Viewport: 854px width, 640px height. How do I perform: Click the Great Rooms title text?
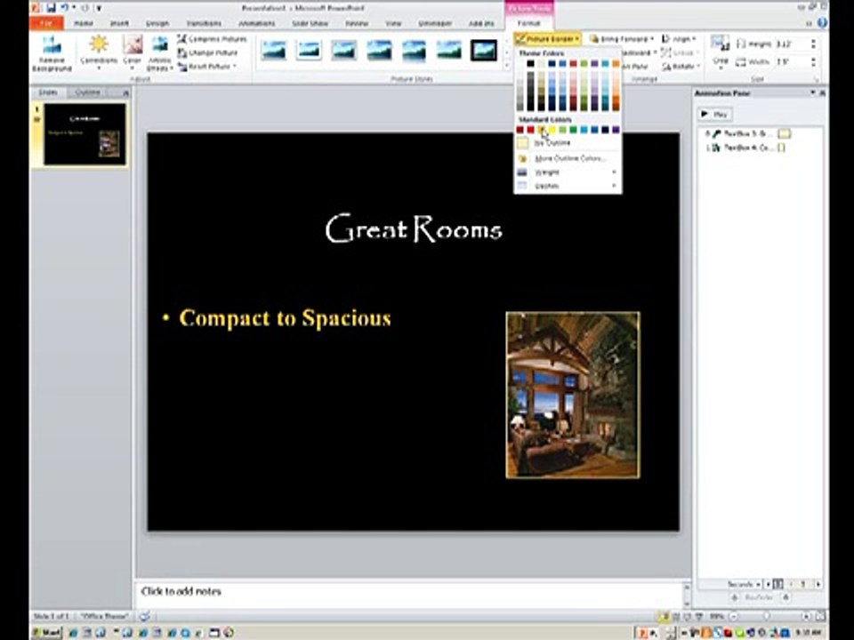tap(414, 228)
